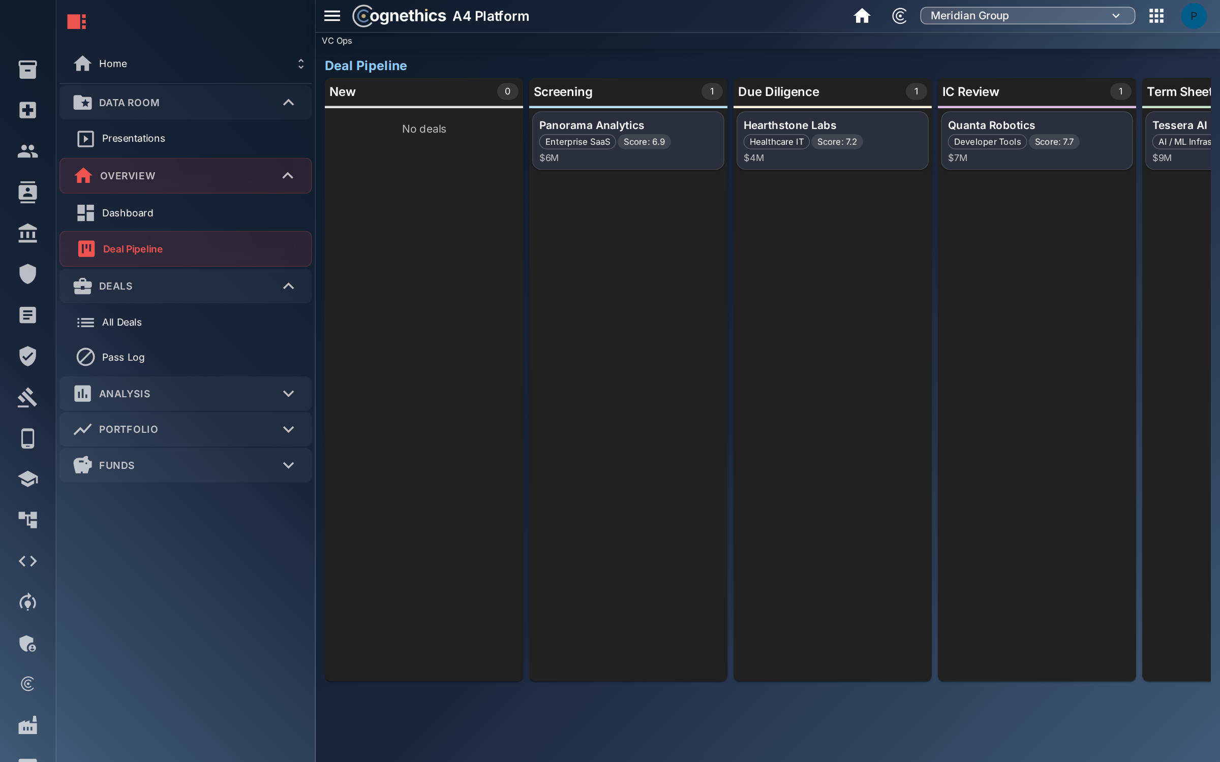Open the bank building rail icon
The image size is (1220, 762).
pyautogui.click(x=27, y=233)
